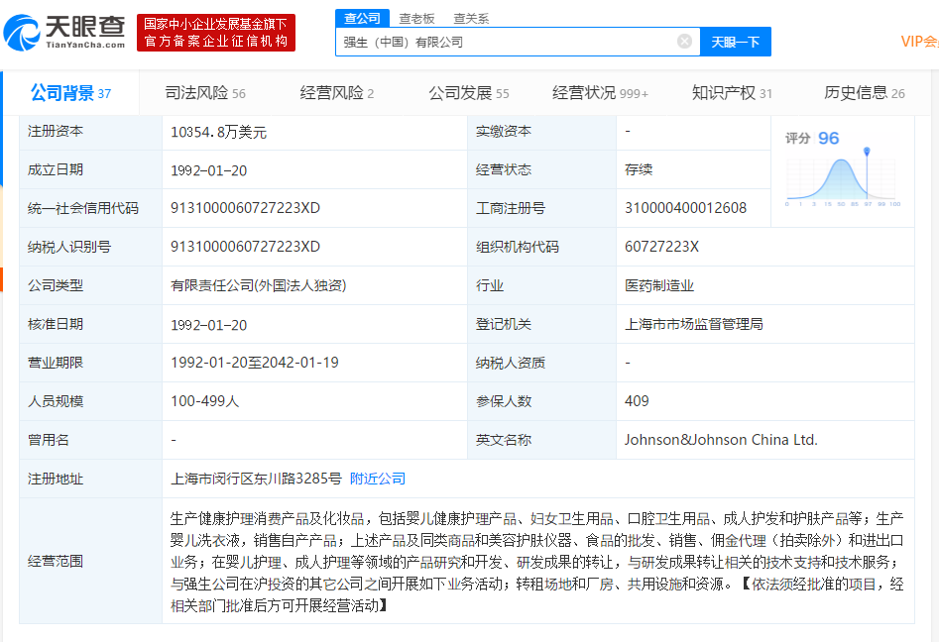
Task: Click the 核准日期 label cell
Action: 90,324
